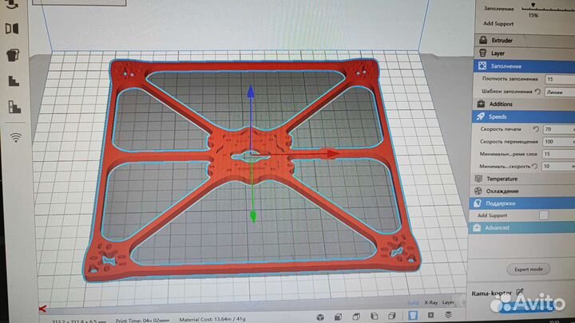Click the Material Cost 13.64m / 41g text

[212, 319]
